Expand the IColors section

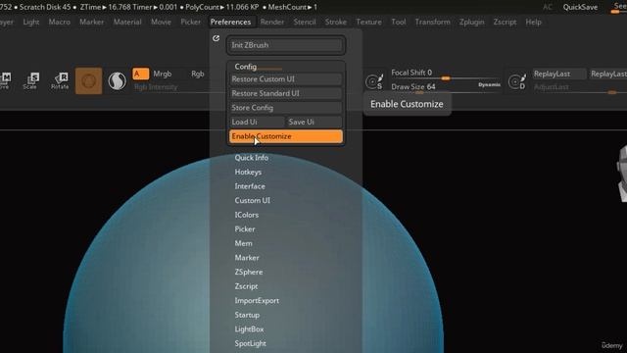[247, 215]
